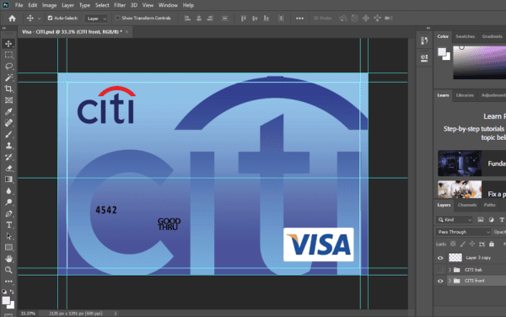
Task: Hide the CITI front group
Action: (440, 281)
